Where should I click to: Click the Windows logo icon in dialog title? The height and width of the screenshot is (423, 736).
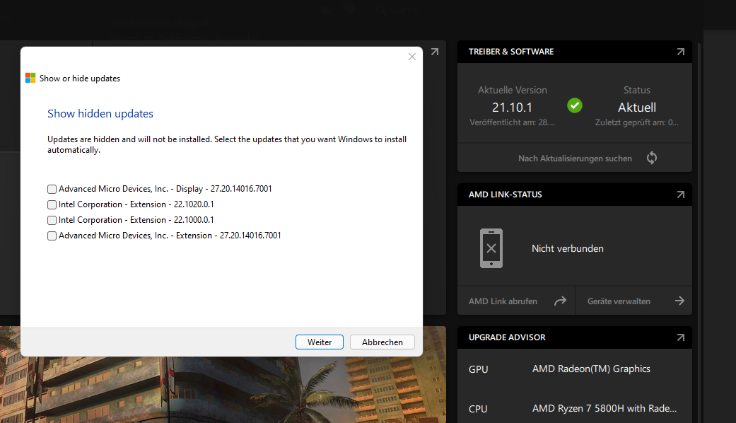[30, 78]
